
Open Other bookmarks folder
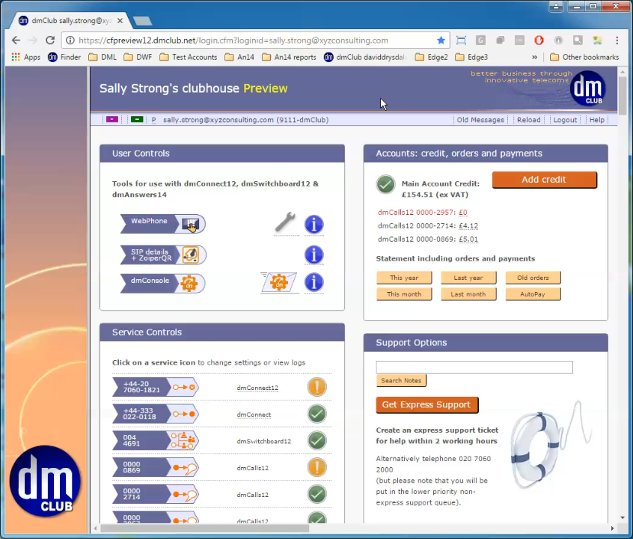tap(584, 57)
